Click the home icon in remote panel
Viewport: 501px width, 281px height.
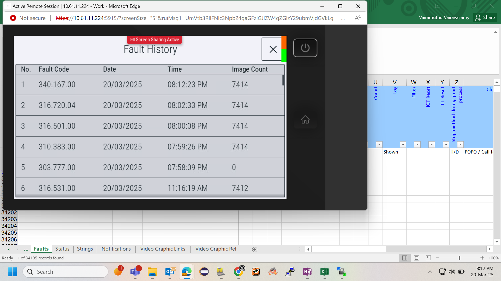(x=305, y=120)
